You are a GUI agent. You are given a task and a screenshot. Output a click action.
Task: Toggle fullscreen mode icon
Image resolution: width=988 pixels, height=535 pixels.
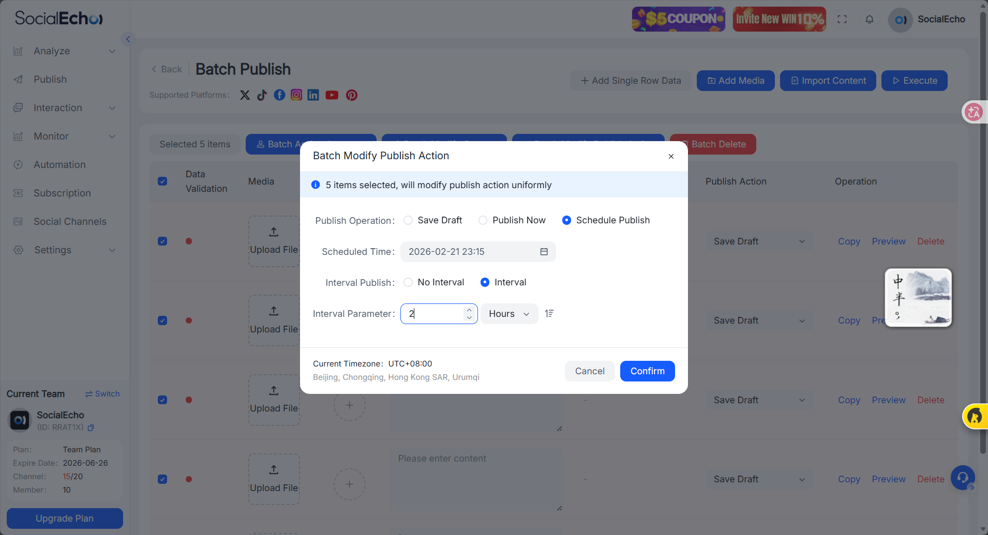click(x=842, y=19)
